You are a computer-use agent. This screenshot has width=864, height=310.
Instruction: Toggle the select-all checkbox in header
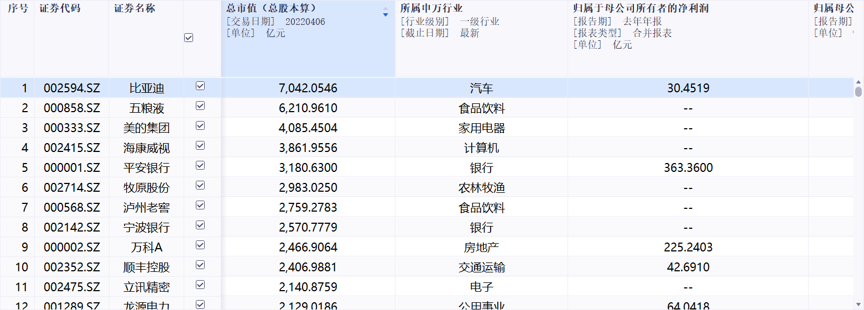point(189,38)
